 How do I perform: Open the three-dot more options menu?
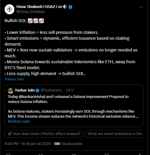pyautogui.click(x=141, y=7)
